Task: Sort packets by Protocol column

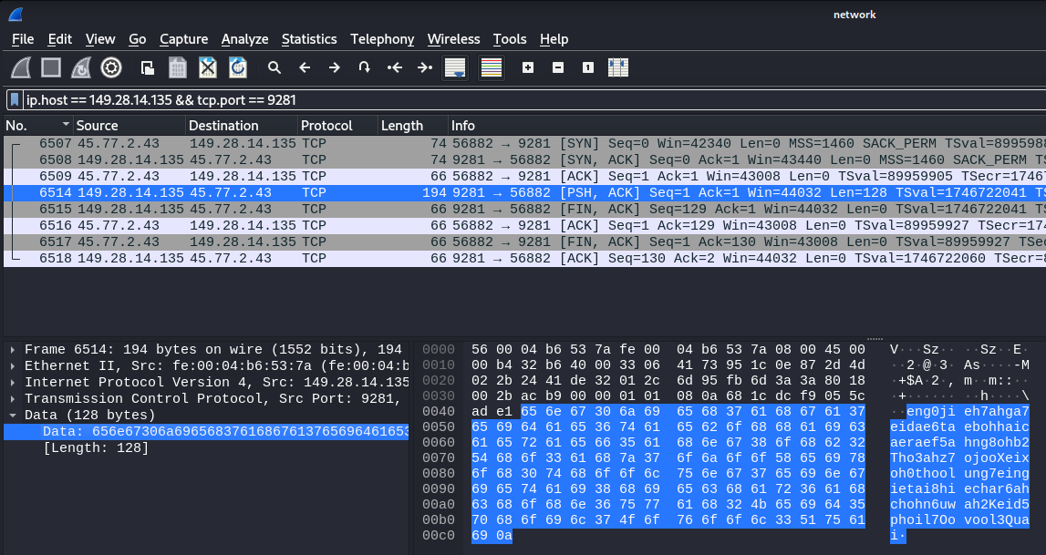Action: pyautogui.click(x=337, y=125)
